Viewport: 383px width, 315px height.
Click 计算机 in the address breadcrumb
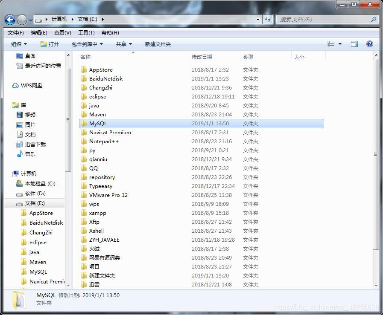tap(59, 19)
